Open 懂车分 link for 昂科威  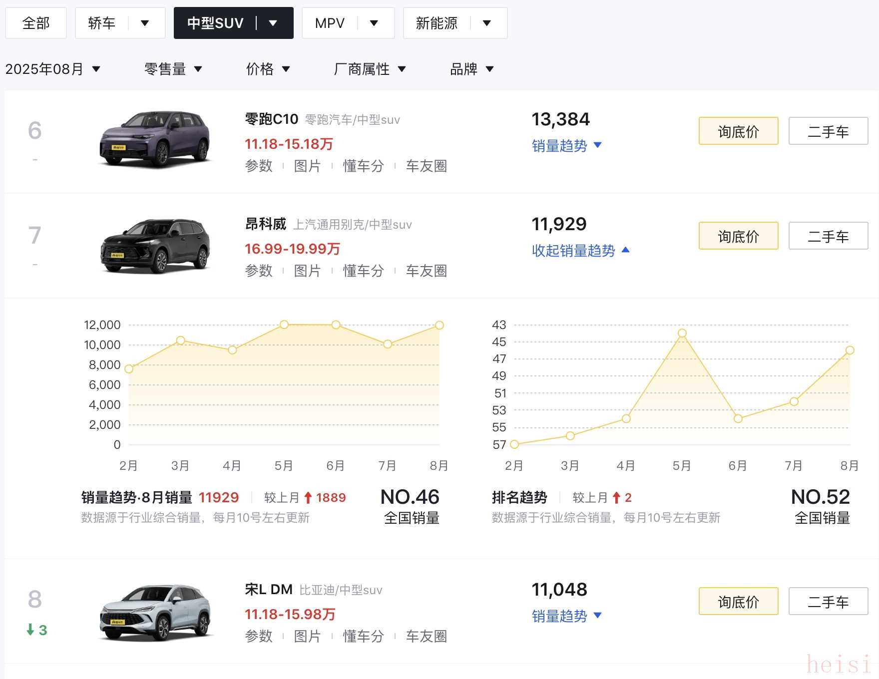(363, 271)
